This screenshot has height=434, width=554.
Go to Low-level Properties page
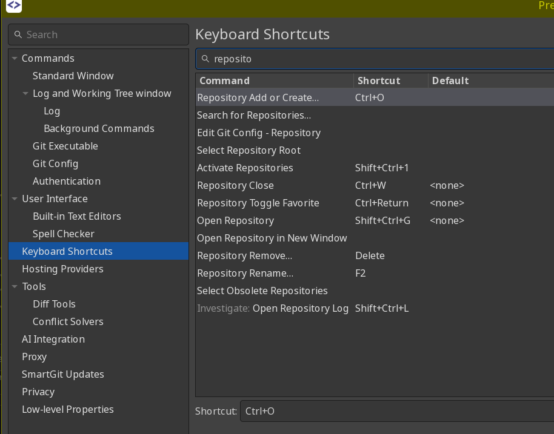68,409
